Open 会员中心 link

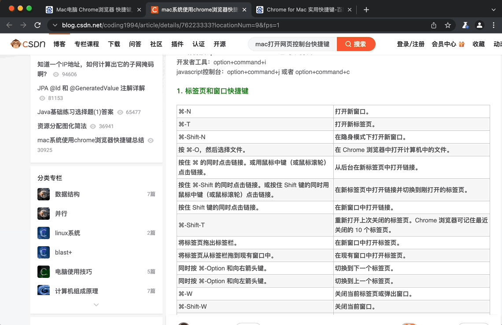tap(448, 44)
